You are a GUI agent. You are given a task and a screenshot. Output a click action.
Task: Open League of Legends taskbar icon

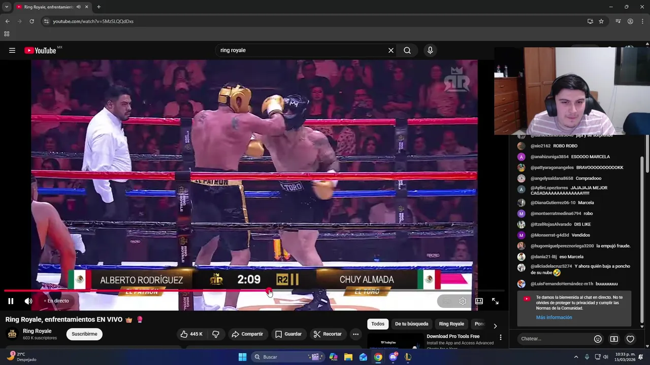(408, 357)
